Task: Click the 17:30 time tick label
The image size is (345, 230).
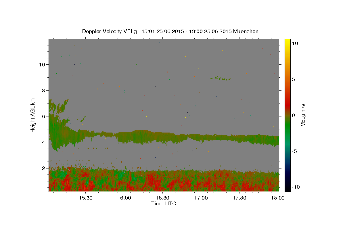Action: (x=239, y=198)
